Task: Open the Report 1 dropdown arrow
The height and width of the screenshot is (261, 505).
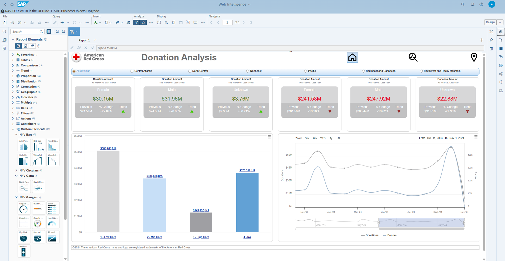Action: click(x=95, y=40)
